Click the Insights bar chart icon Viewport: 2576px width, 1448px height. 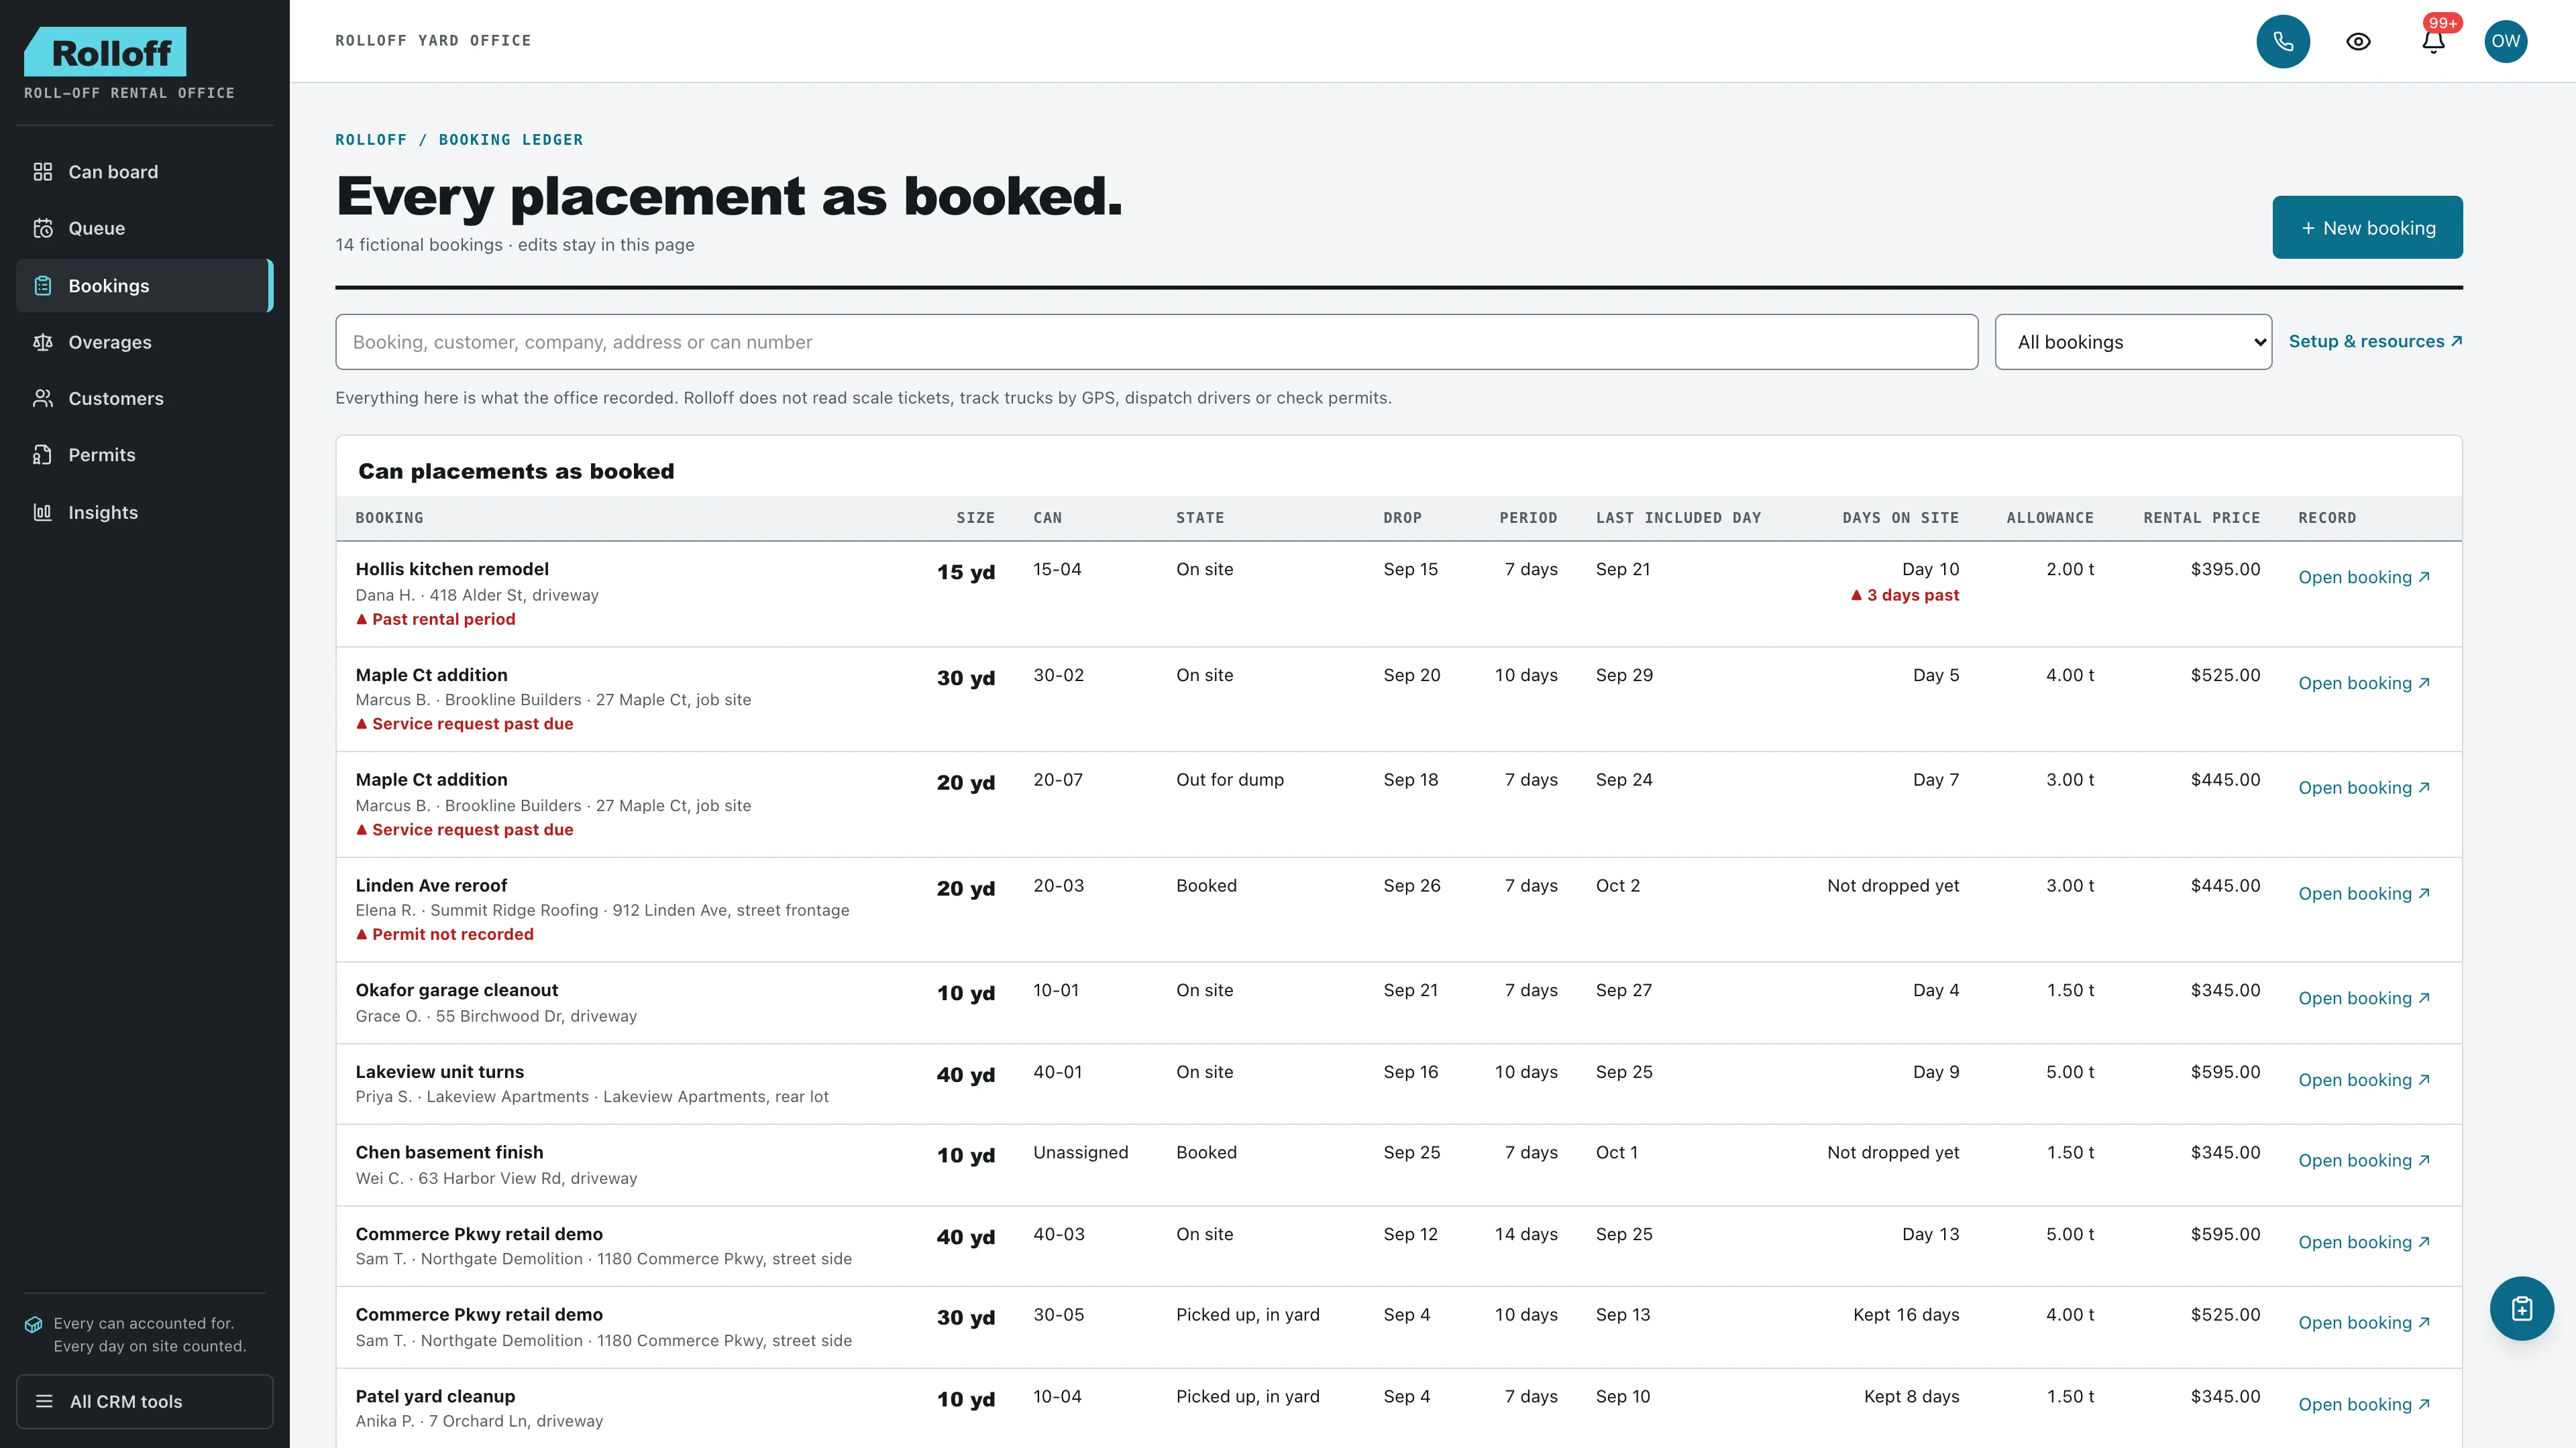[x=43, y=511]
